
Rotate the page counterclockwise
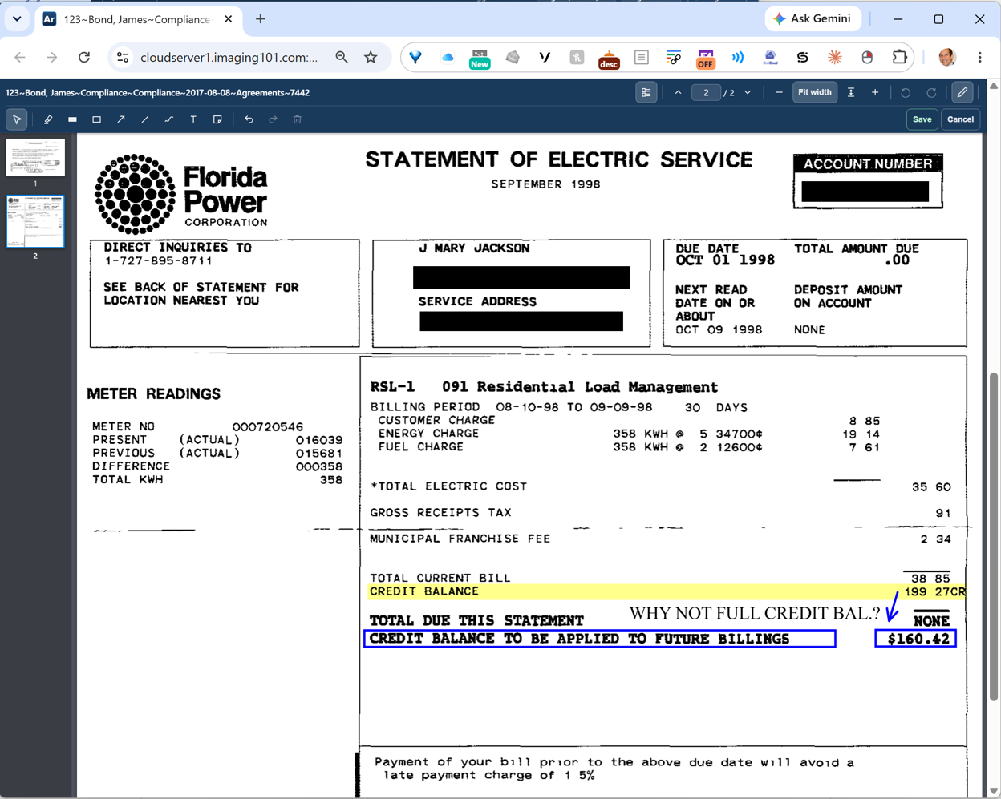[906, 93]
